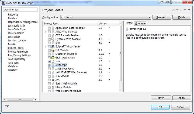Click the JavaScript facet icon
The image size is (194, 114).
click(x=53, y=65)
